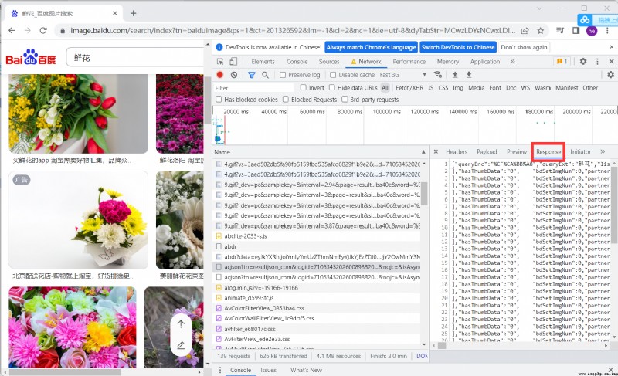
Task: Clear the network log
Action: pyautogui.click(x=234, y=74)
